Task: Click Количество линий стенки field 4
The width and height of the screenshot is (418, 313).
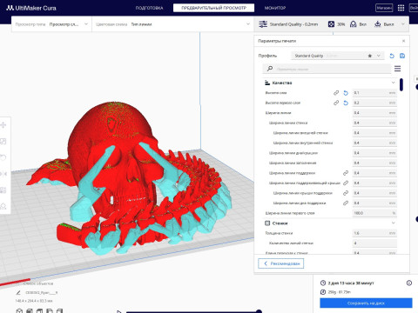Action: 374,243
